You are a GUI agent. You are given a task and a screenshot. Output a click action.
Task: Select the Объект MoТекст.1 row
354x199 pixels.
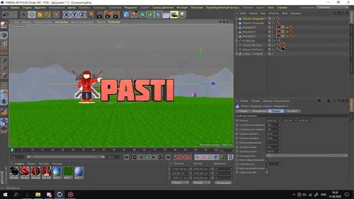[253, 49]
